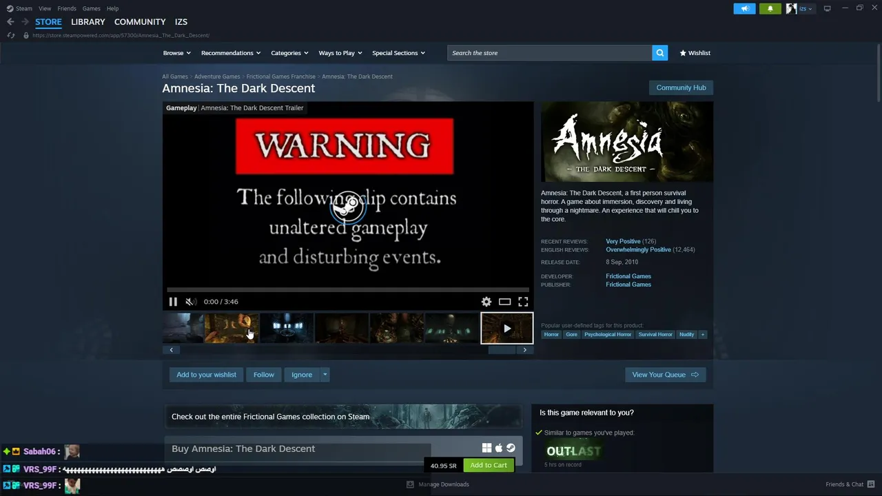Screen dimensions: 882x496
Task: Click the Adventure Games breadcrumb
Action: pos(217,76)
